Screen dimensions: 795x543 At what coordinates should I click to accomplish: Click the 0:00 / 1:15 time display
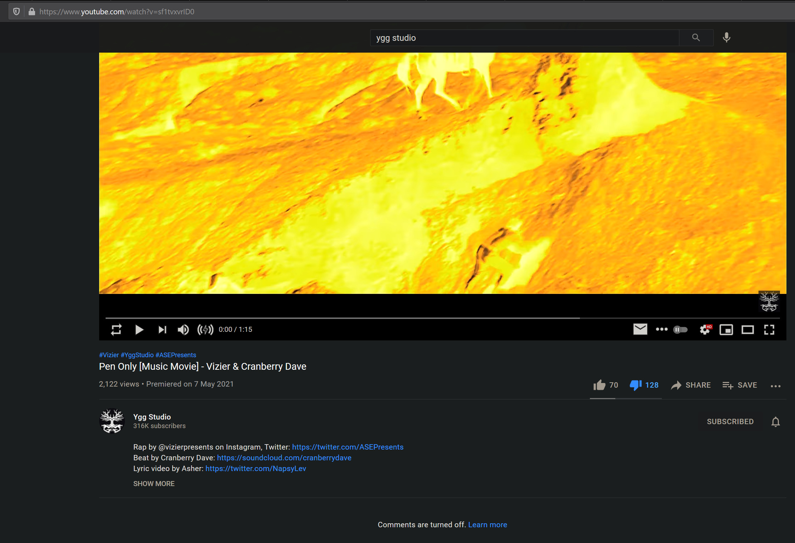[x=236, y=329]
